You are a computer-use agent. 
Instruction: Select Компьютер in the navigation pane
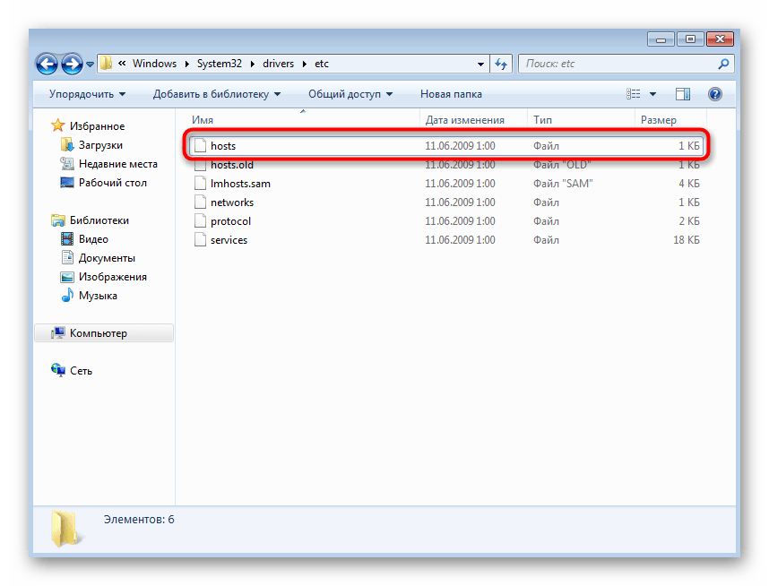pos(98,333)
